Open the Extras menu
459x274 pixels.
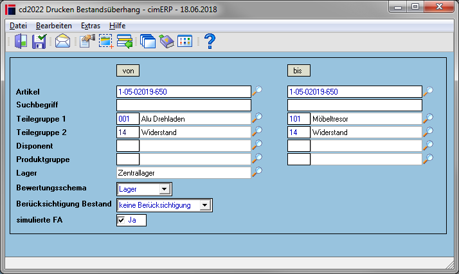(91, 26)
